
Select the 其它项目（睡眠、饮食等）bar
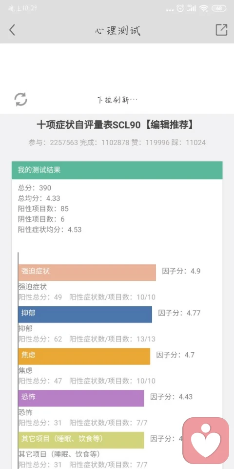click(x=81, y=440)
